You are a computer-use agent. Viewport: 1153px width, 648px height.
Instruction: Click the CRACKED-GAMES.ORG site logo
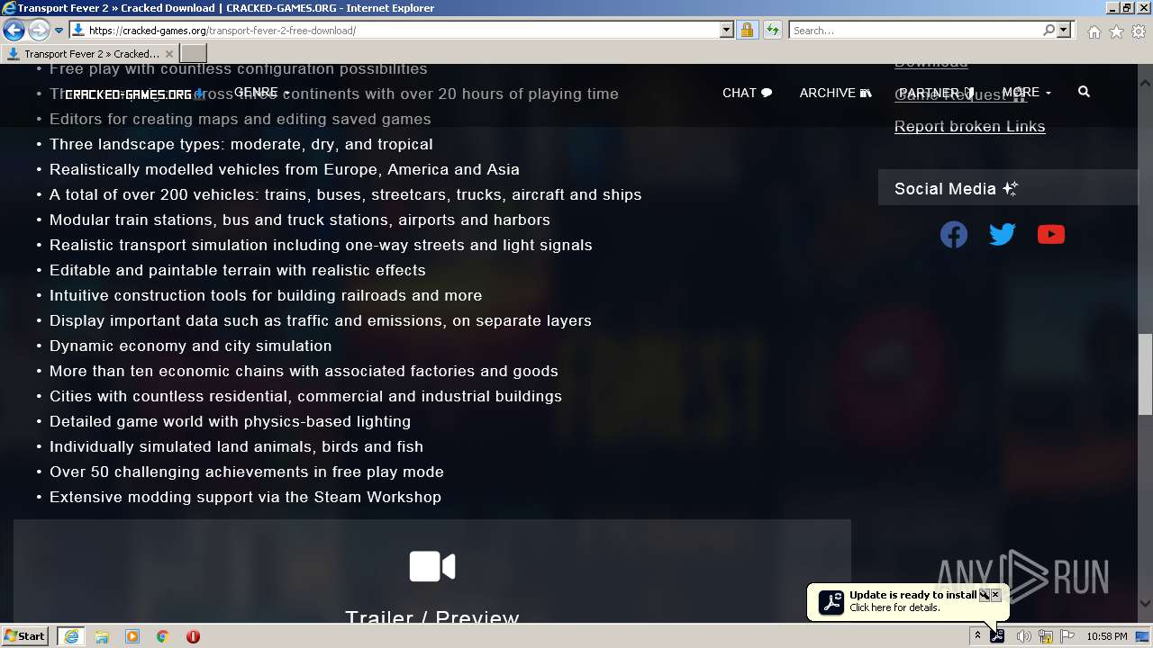click(x=133, y=94)
